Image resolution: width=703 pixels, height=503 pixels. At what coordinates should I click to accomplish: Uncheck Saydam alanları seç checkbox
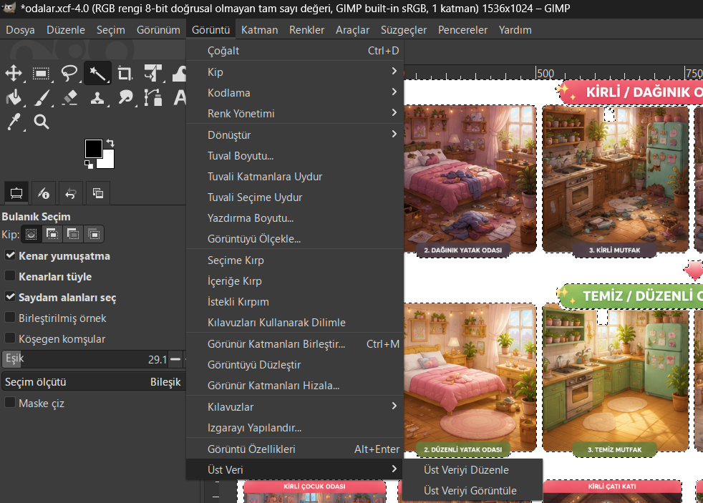(10, 297)
